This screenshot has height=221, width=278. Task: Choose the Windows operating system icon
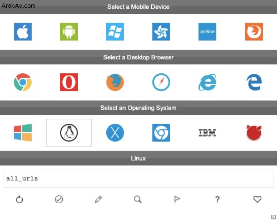click(x=23, y=133)
